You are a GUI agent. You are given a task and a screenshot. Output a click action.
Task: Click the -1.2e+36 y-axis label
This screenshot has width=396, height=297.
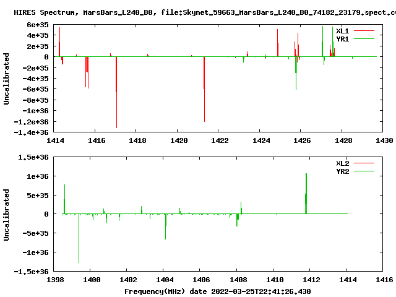click(x=31, y=122)
